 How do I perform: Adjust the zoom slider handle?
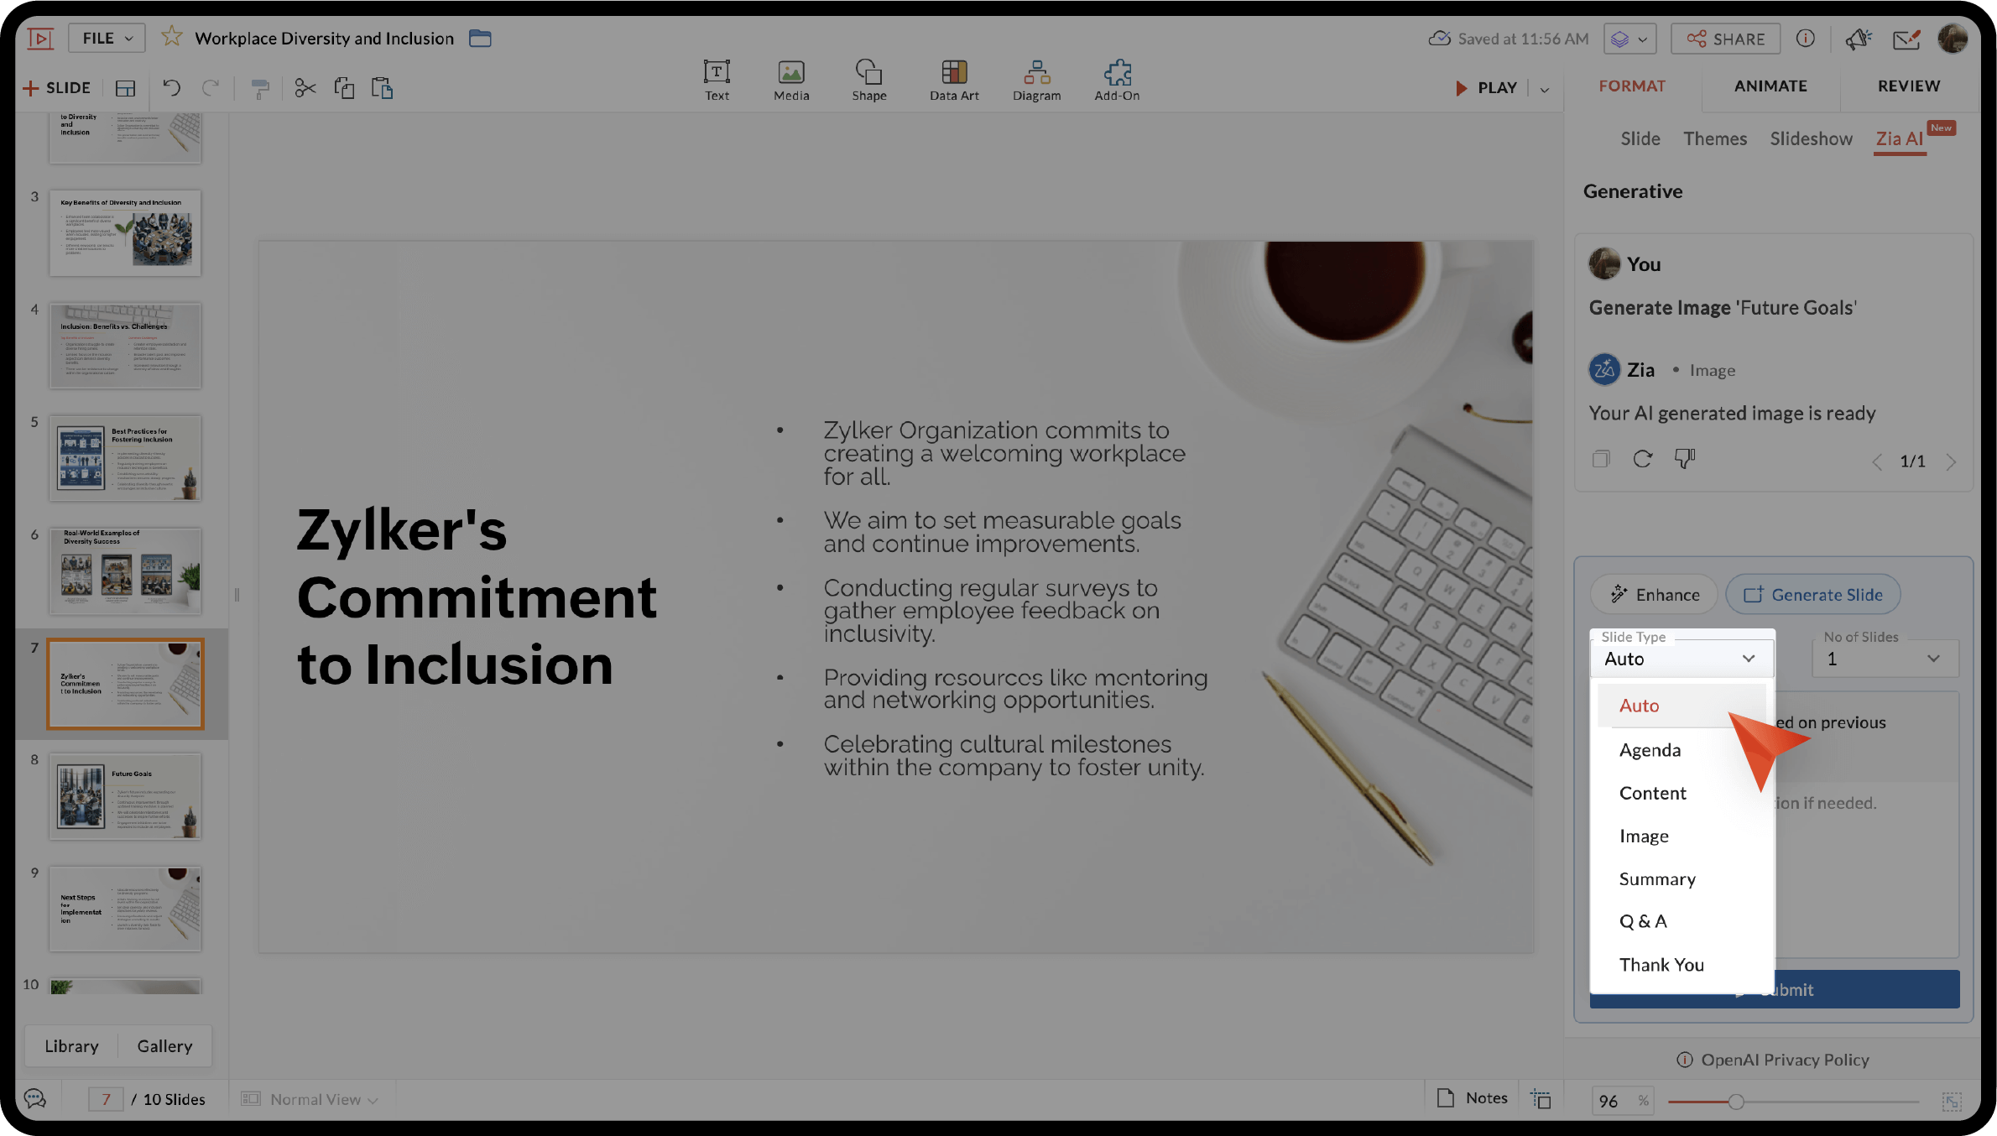(1736, 1102)
